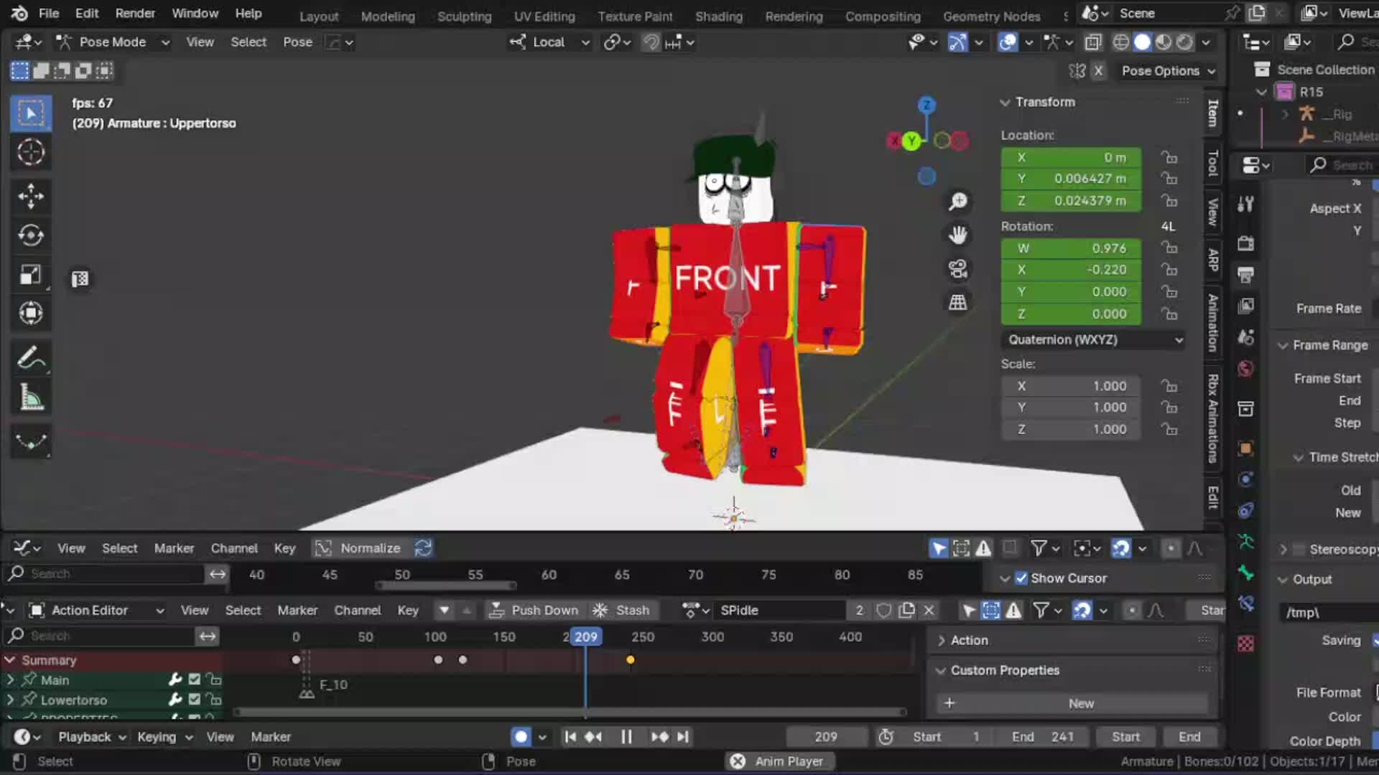Image resolution: width=1379 pixels, height=775 pixels.
Task: Select the Move tool in the toolbar
Action: click(30, 196)
